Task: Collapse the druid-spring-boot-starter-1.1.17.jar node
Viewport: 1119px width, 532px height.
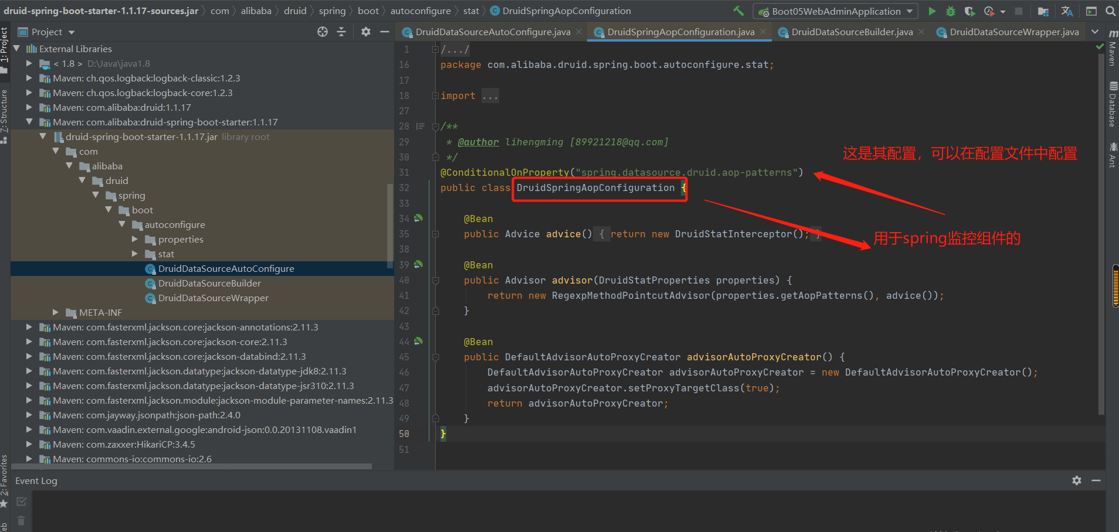Action: pyautogui.click(x=43, y=137)
